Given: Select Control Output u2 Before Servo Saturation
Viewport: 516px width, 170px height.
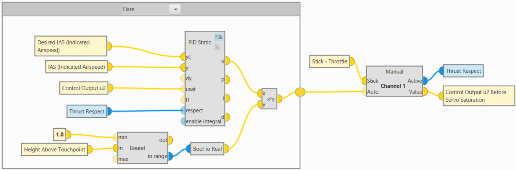Looking at the screenshot, I should [x=478, y=96].
